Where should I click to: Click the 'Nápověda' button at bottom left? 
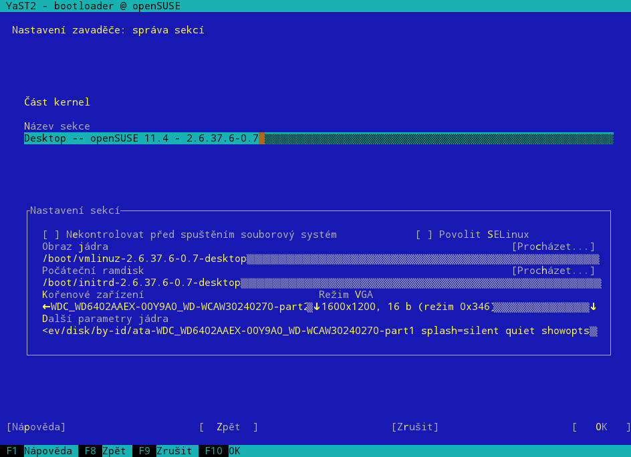(x=36, y=427)
